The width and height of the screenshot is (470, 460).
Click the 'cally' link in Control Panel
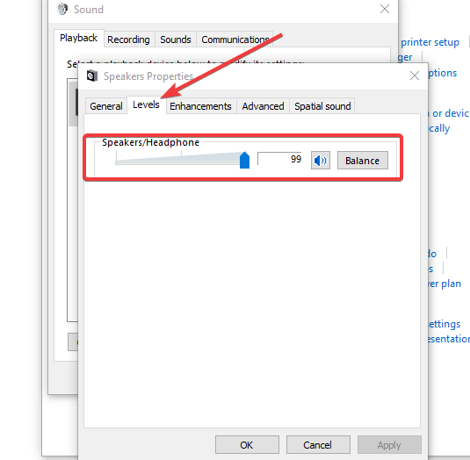click(439, 128)
